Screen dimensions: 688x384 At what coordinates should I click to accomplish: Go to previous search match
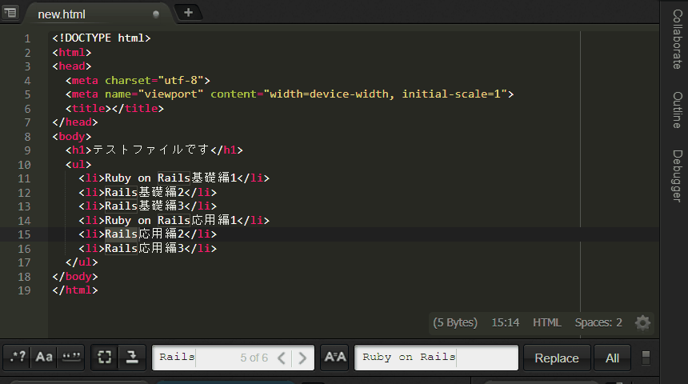click(x=282, y=358)
